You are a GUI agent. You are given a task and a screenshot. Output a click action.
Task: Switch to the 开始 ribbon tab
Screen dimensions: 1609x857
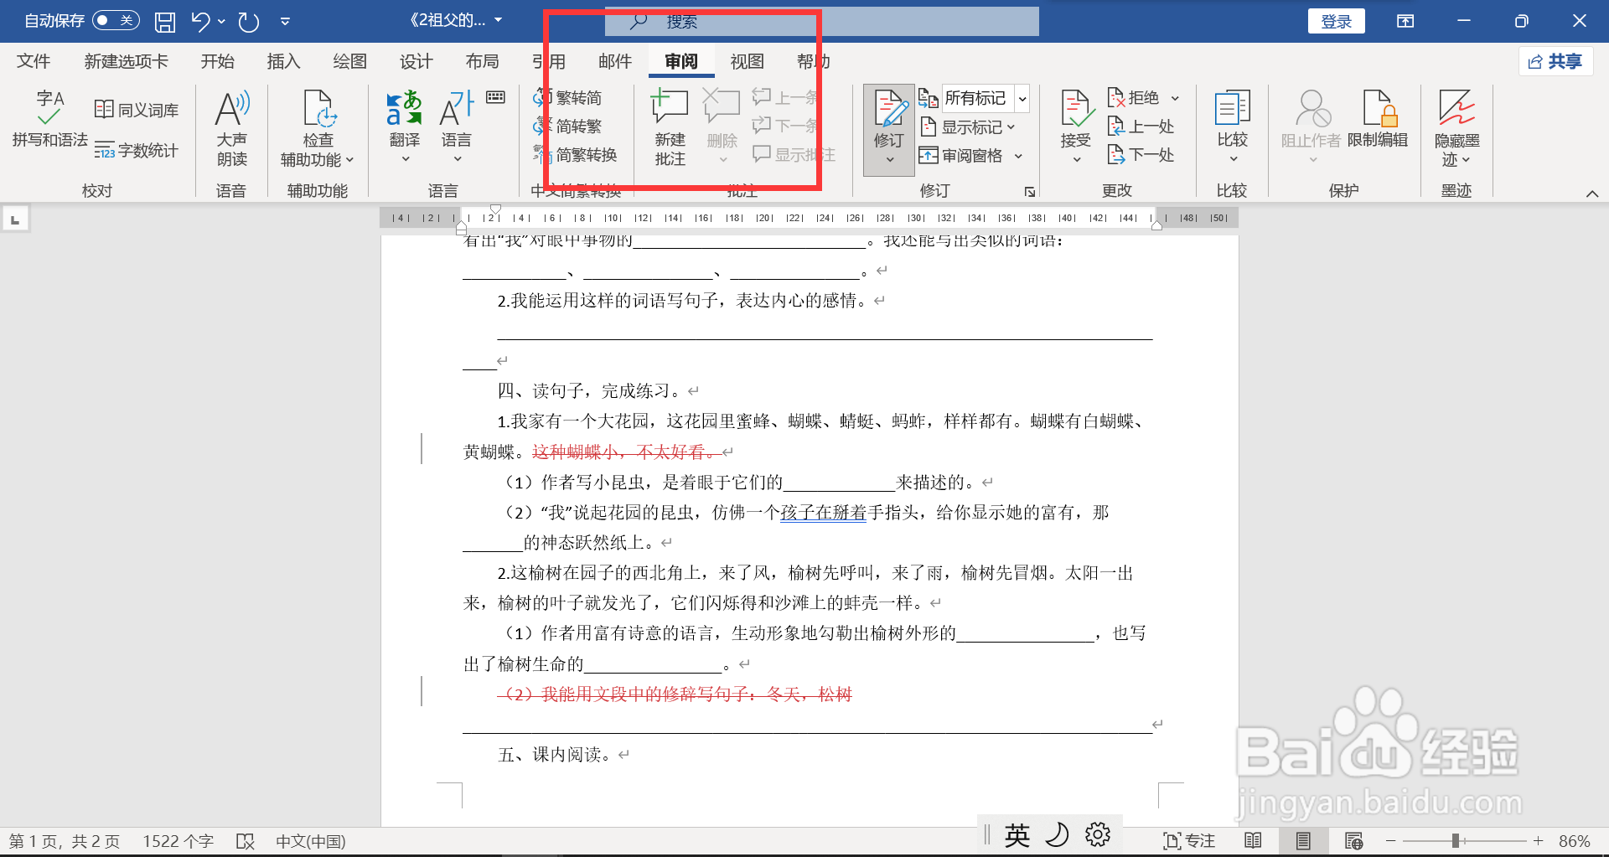coord(216,60)
